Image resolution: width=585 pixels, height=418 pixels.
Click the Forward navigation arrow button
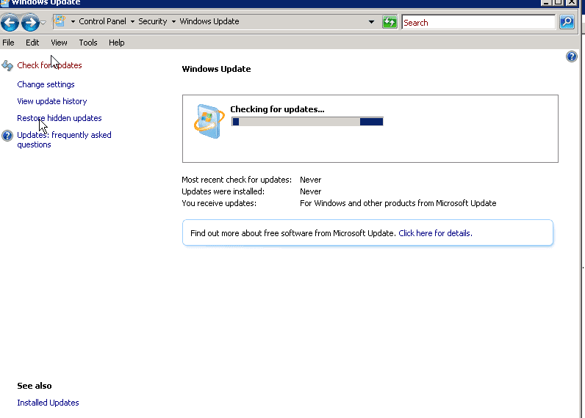(30, 23)
